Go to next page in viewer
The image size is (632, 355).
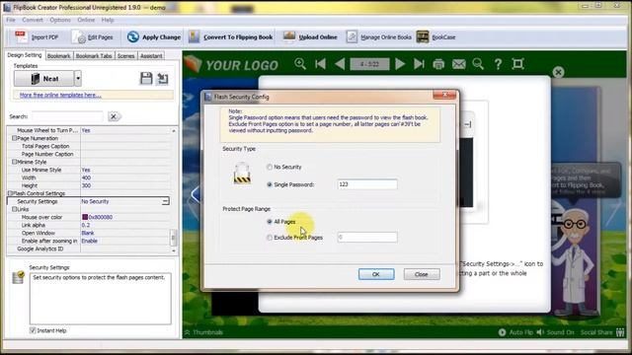coord(400,63)
